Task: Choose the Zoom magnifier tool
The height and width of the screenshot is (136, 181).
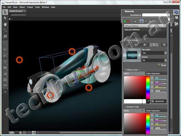Action: [x=5, y=30]
